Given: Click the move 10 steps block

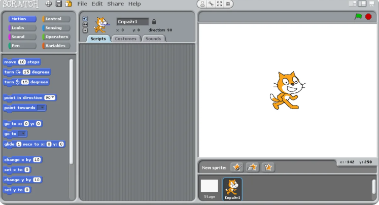Looking at the screenshot, I should (x=22, y=62).
